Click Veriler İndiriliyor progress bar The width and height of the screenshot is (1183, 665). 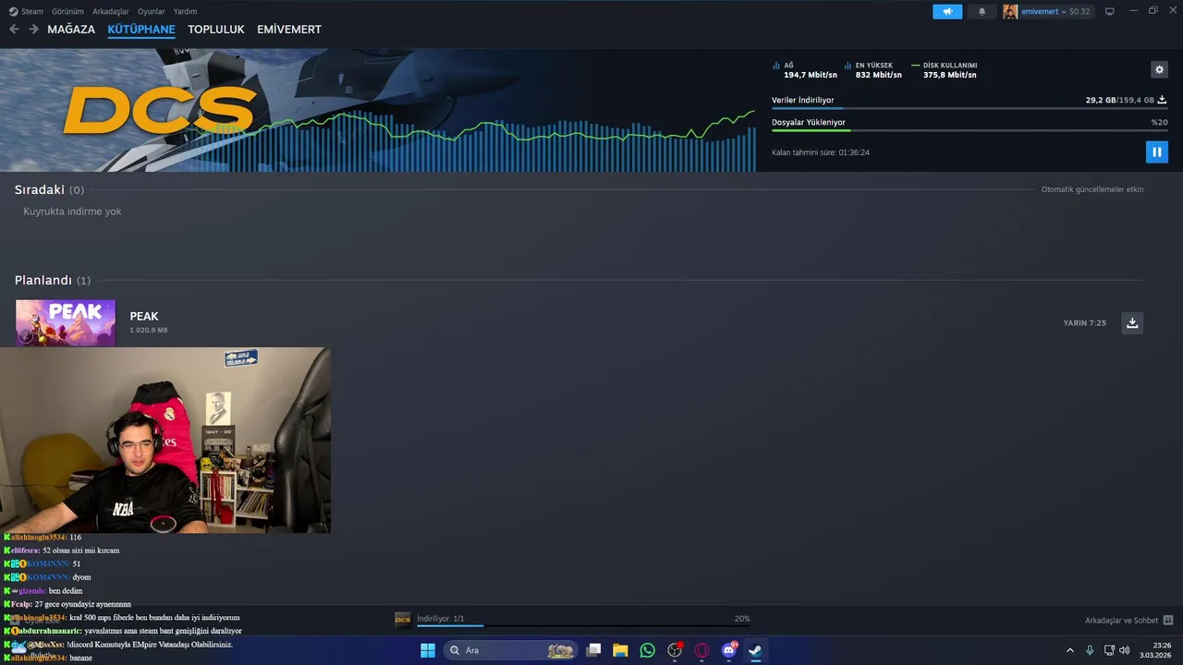pos(970,108)
